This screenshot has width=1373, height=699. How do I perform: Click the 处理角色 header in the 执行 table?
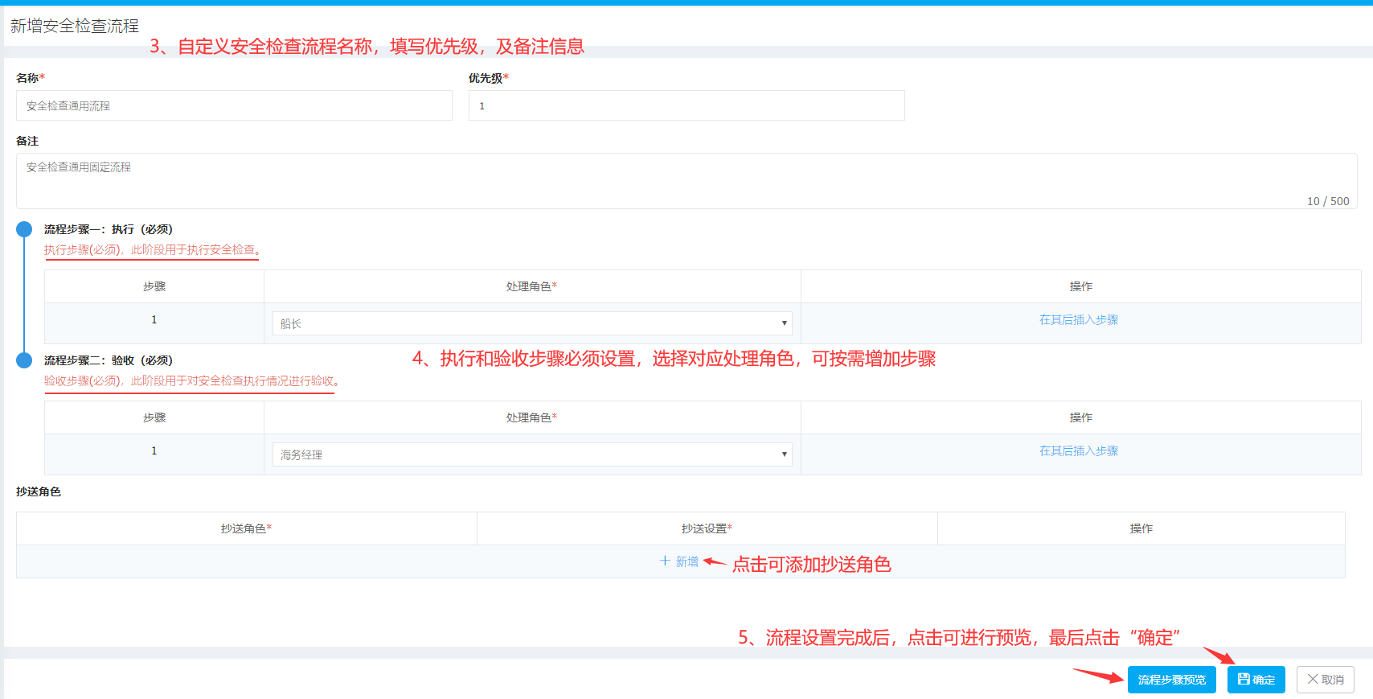click(532, 286)
